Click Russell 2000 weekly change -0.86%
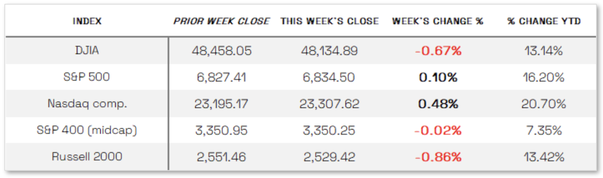Viewport: 603px width, 178px height. (x=438, y=157)
